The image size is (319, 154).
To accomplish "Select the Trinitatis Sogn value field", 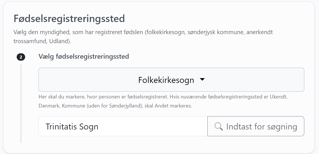I will point(123,126).
